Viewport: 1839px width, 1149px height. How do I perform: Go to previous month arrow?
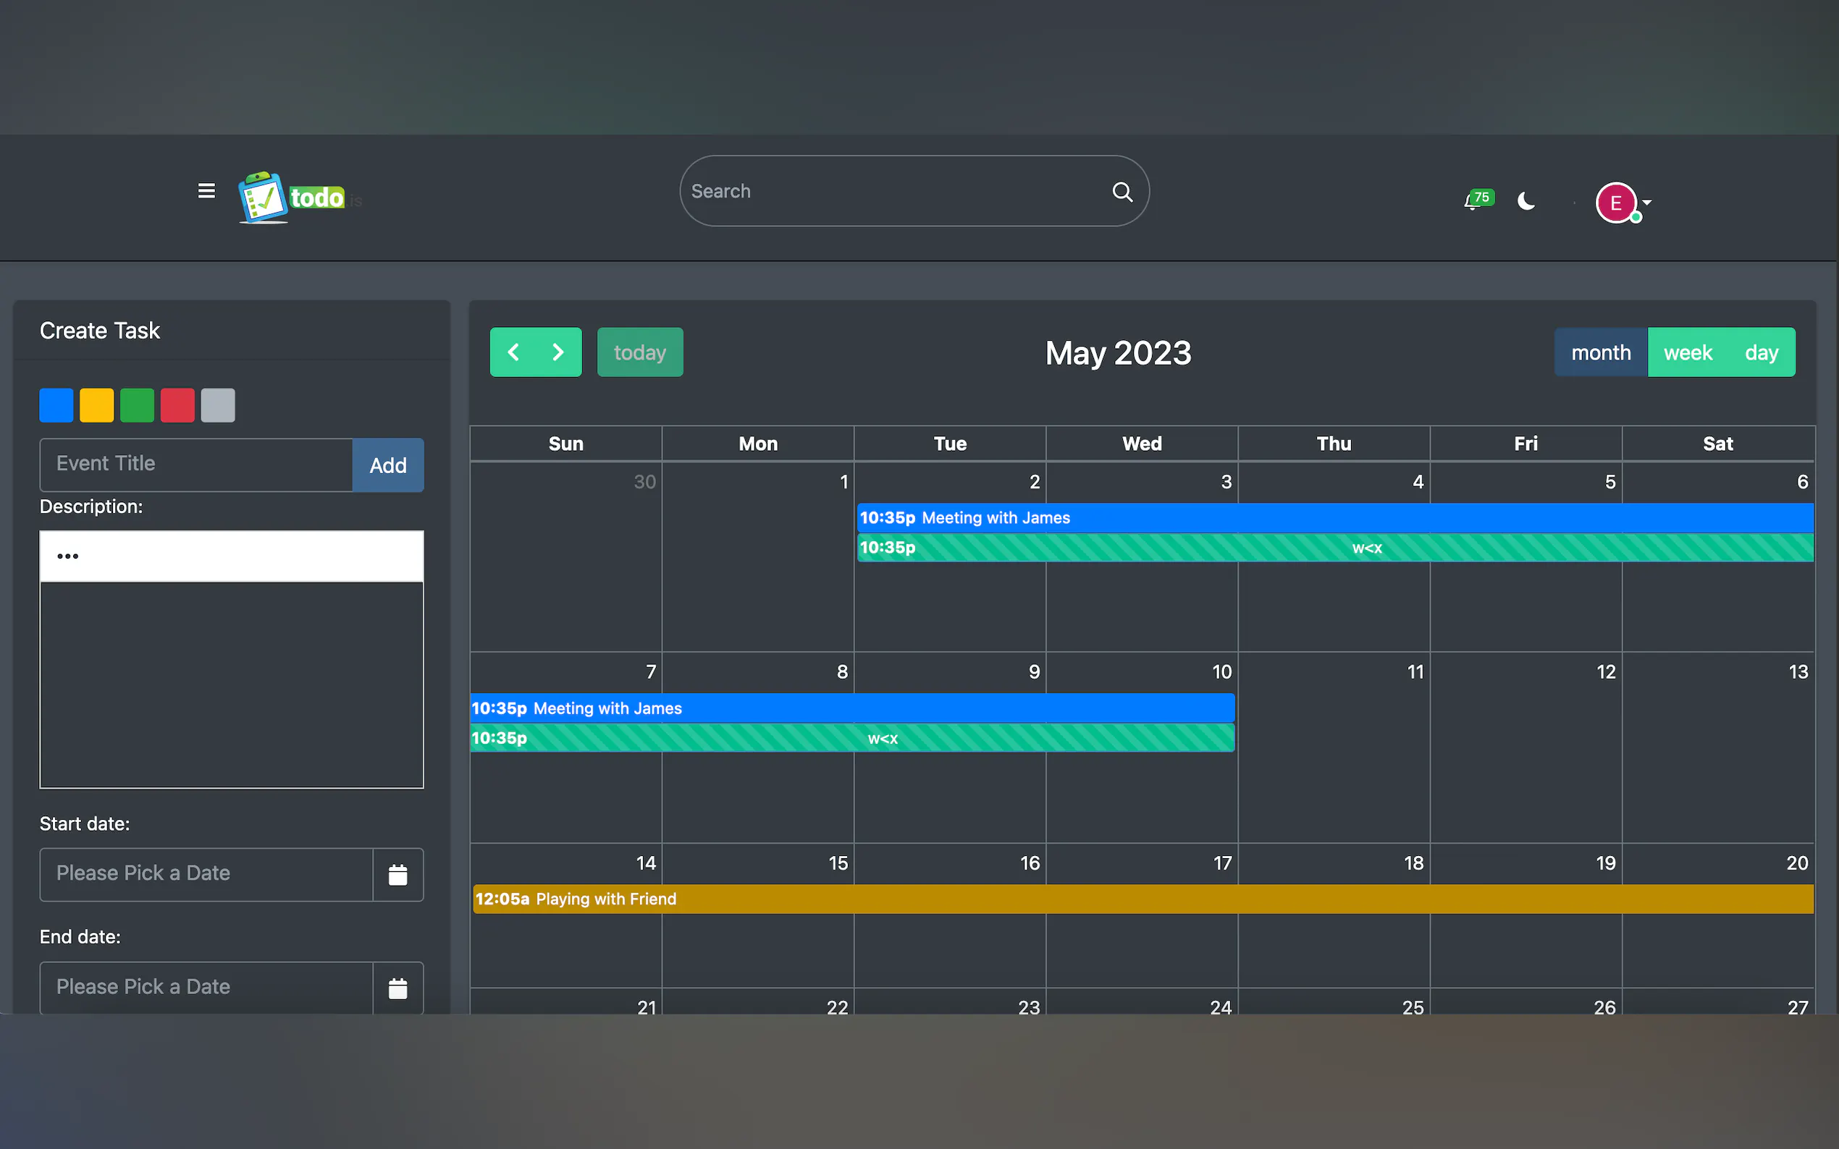coord(513,352)
